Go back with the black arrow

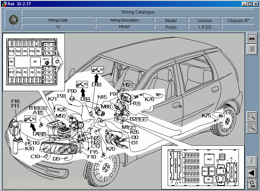tap(252, 173)
